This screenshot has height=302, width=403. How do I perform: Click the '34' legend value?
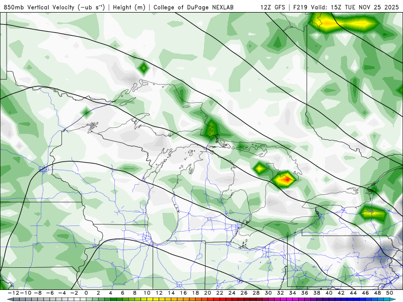pyautogui.click(x=293, y=293)
